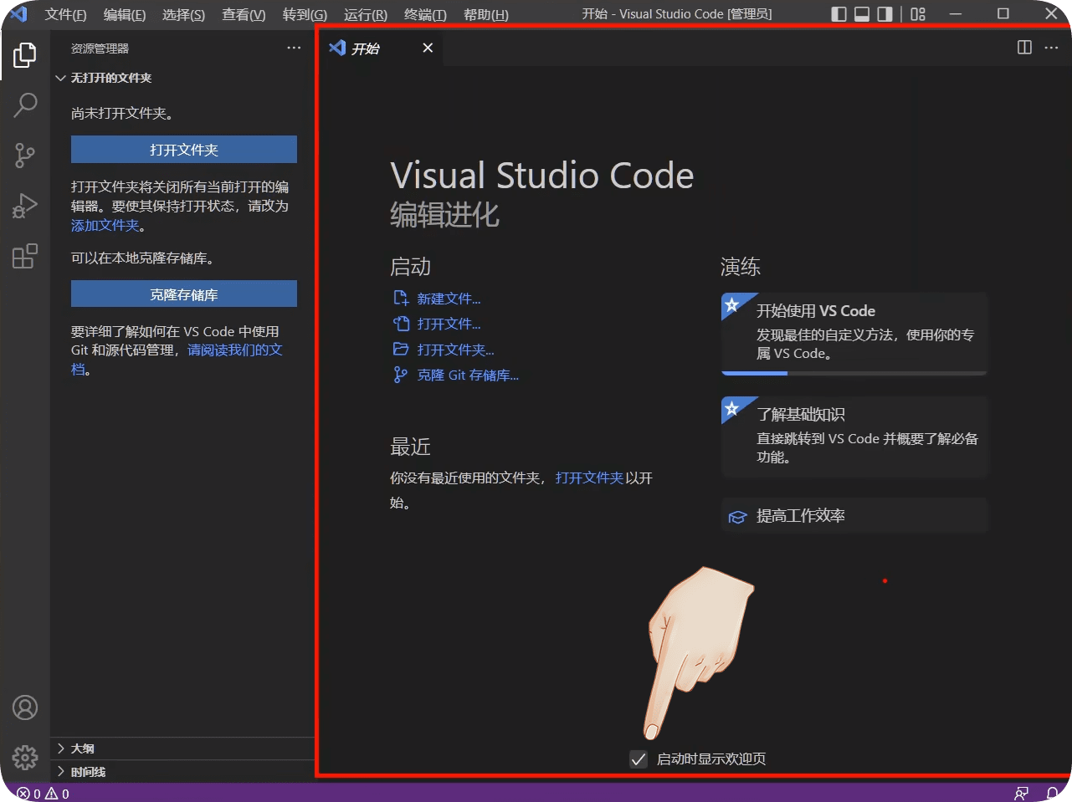1072x802 pixels.
Task: Open the 终端(T) menu
Action: pos(425,14)
